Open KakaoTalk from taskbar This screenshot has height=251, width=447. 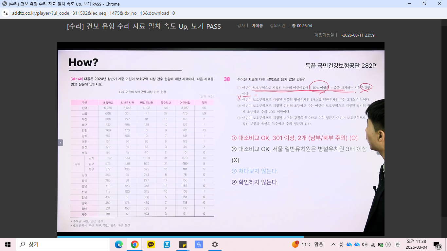151,244
